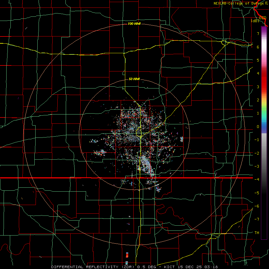Click the "-6" value on color scale
Image resolution: width=269 pixels, height=269 pixels.
(x=257, y=206)
